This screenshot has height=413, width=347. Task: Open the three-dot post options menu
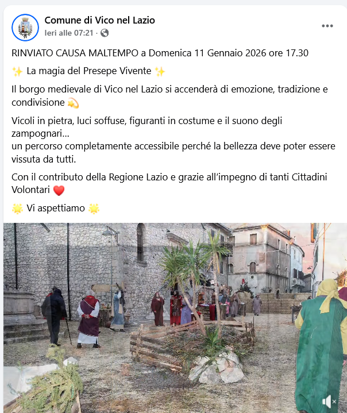[327, 26]
